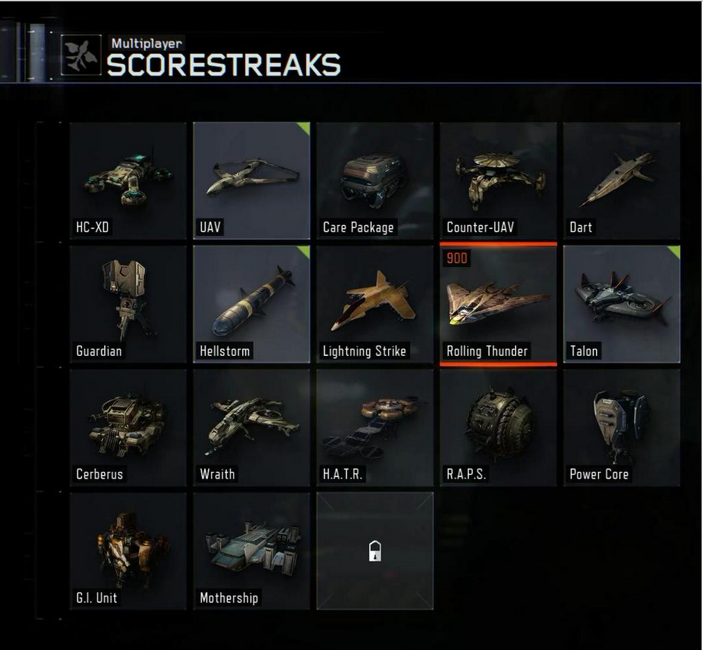Select the Talon scorestreak
Screen dimensions: 703x650
point(621,304)
